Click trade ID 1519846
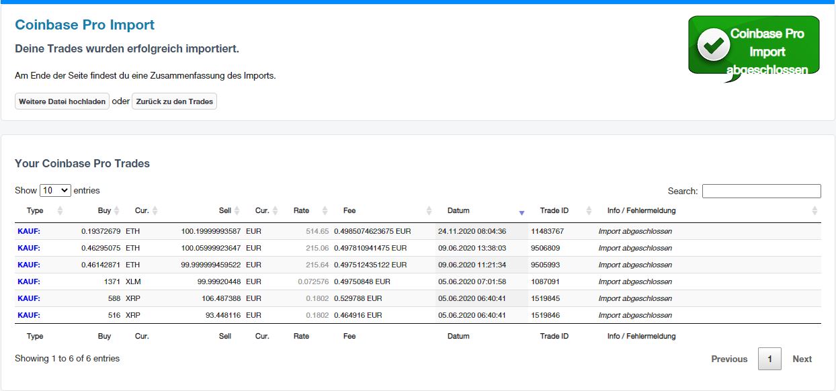Image resolution: width=836 pixels, height=391 pixels. (545, 315)
